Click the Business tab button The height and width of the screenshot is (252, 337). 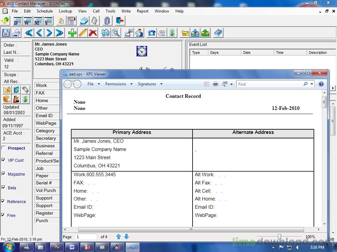pos(46,146)
